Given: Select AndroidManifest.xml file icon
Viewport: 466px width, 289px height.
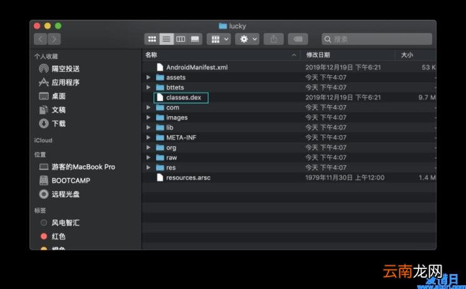Looking at the screenshot, I should point(160,68).
